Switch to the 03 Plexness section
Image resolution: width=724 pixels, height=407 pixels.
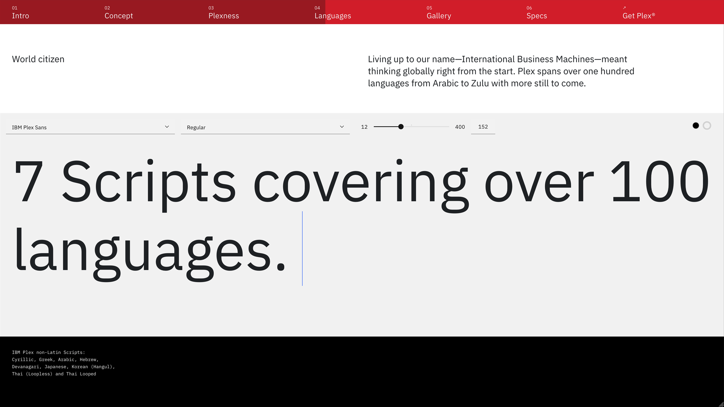[224, 15]
